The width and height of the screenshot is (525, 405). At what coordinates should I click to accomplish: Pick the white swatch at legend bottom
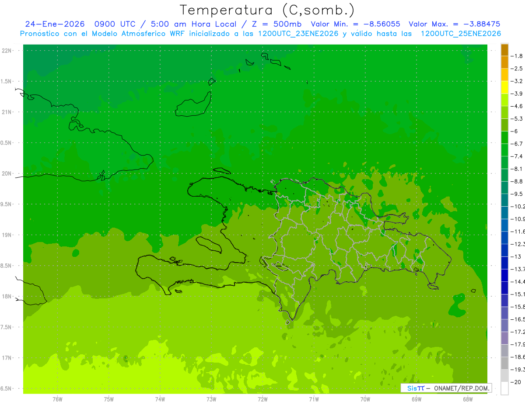click(x=504, y=388)
